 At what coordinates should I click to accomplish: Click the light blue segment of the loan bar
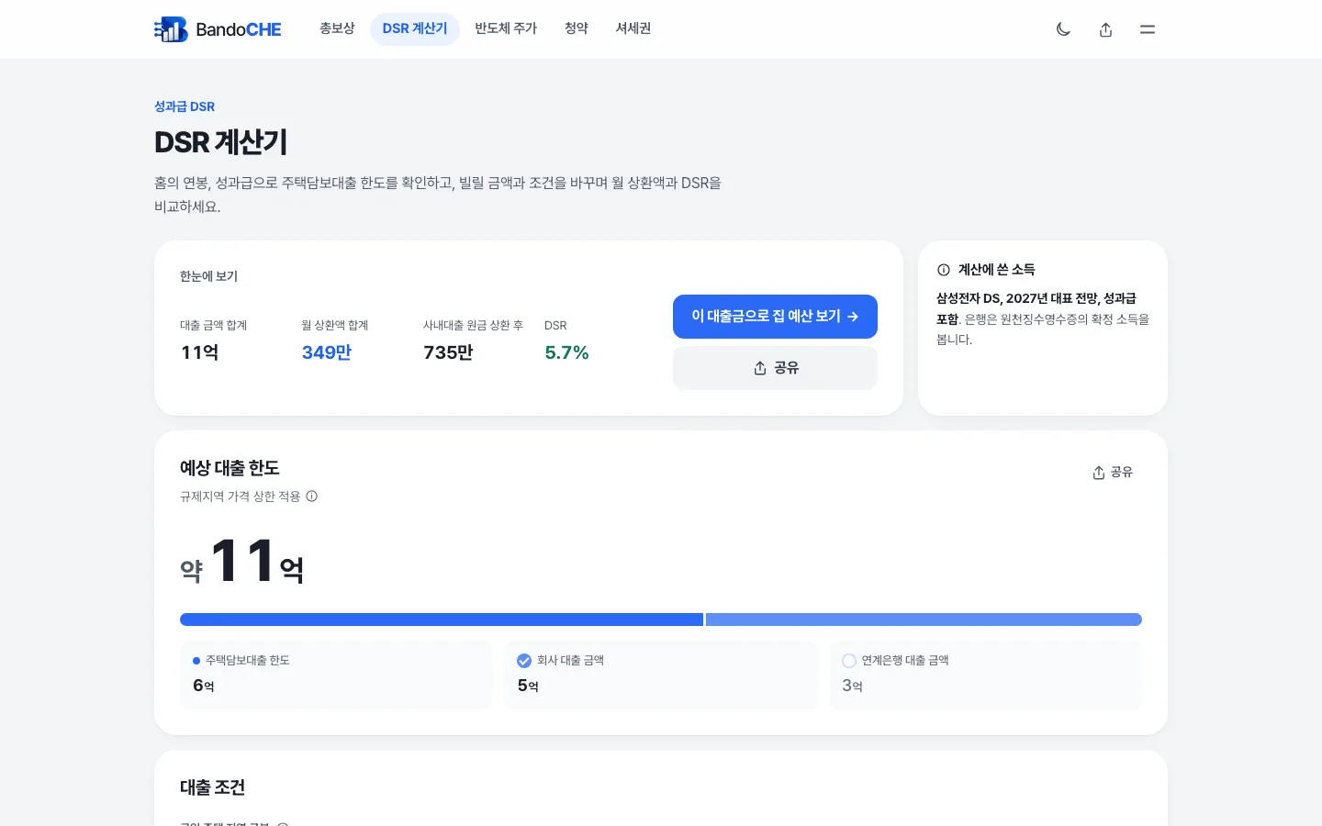point(924,619)
